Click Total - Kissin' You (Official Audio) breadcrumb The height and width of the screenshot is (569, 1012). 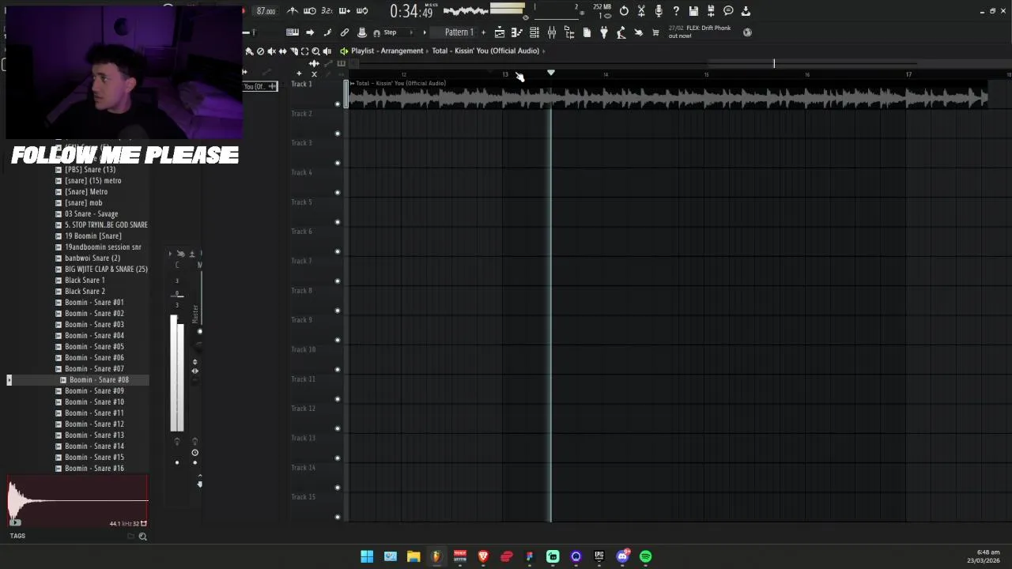(485, 51)
